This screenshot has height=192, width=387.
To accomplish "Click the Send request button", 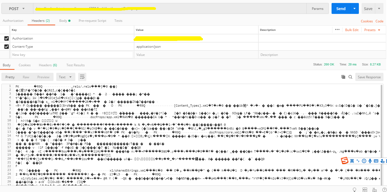I will (x=341, y=9).
